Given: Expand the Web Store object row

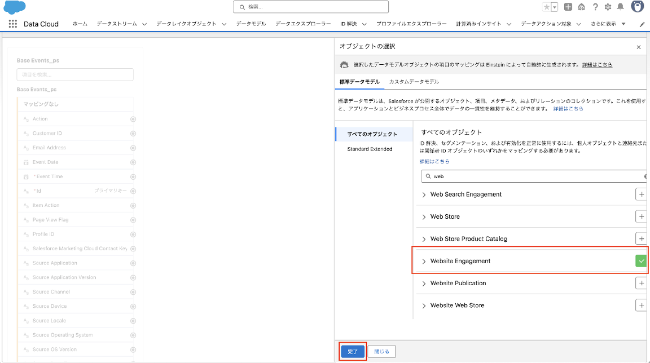Looking at the screenshot, I should pyautogui.click(x=424, y=216).
